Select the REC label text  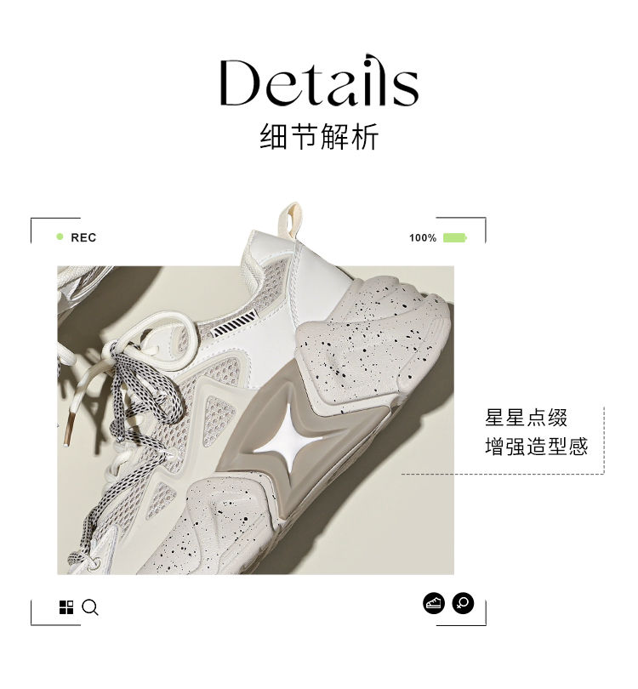[83, 237]
